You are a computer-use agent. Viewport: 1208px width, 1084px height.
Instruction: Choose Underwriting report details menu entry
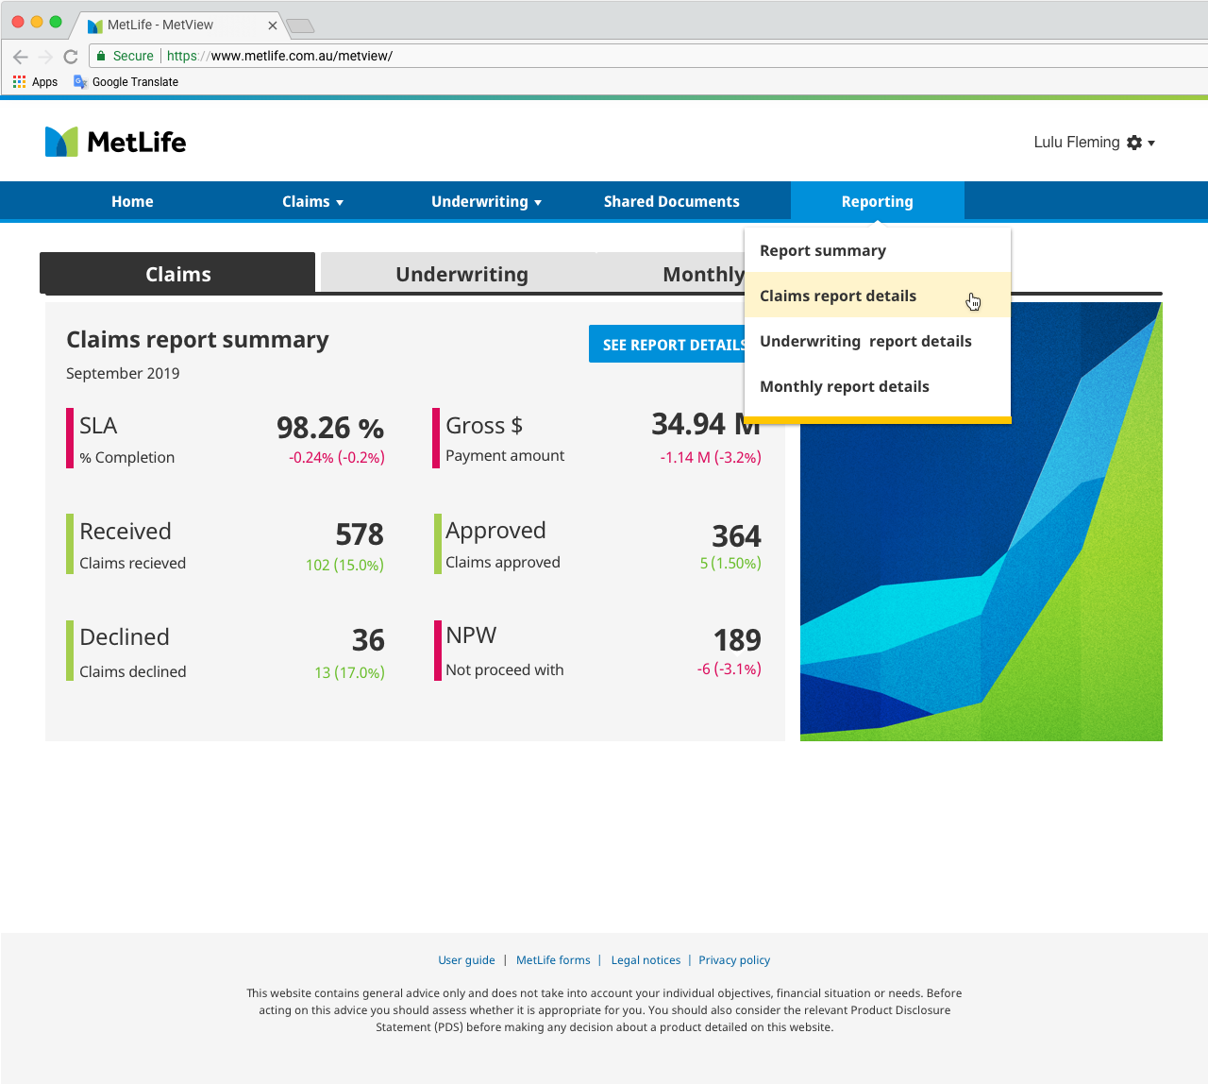click(878, 341)
